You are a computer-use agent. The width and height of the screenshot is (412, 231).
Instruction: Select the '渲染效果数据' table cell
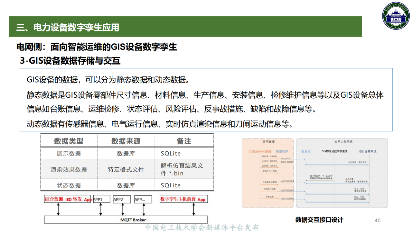point(69,169)
